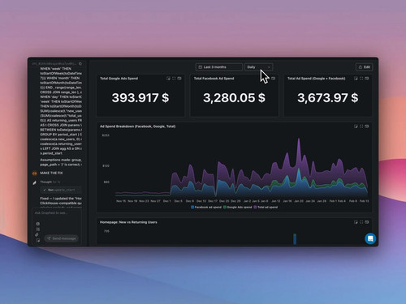Click the feather assistant icon beside Thought
406x304 pixels.
click(x=35, y=183)
